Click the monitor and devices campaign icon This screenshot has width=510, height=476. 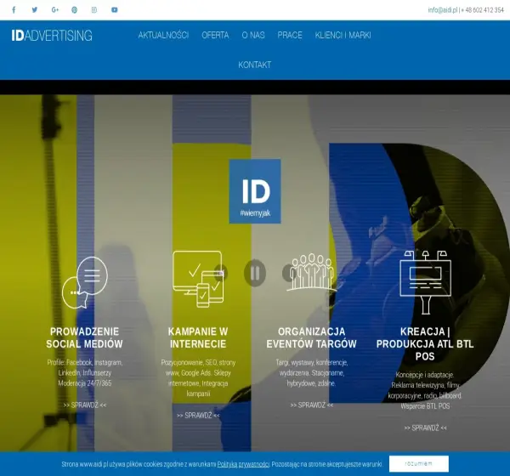tap(198, 279)
